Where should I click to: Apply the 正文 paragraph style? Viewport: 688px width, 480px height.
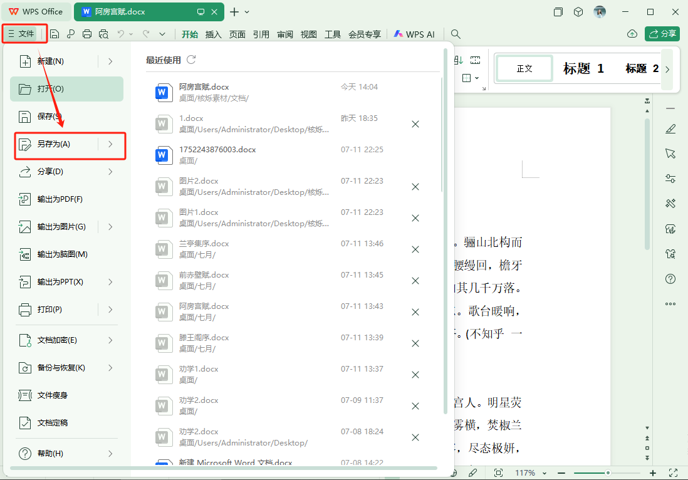pyautogui.click(x=524, y=69)
